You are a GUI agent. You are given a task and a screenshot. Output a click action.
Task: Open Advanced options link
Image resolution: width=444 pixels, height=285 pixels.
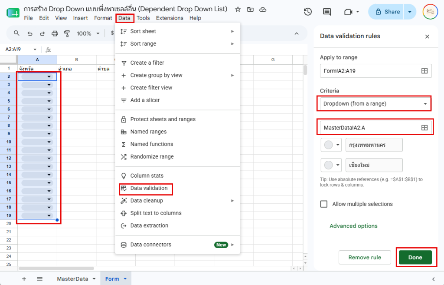(353, 226)
